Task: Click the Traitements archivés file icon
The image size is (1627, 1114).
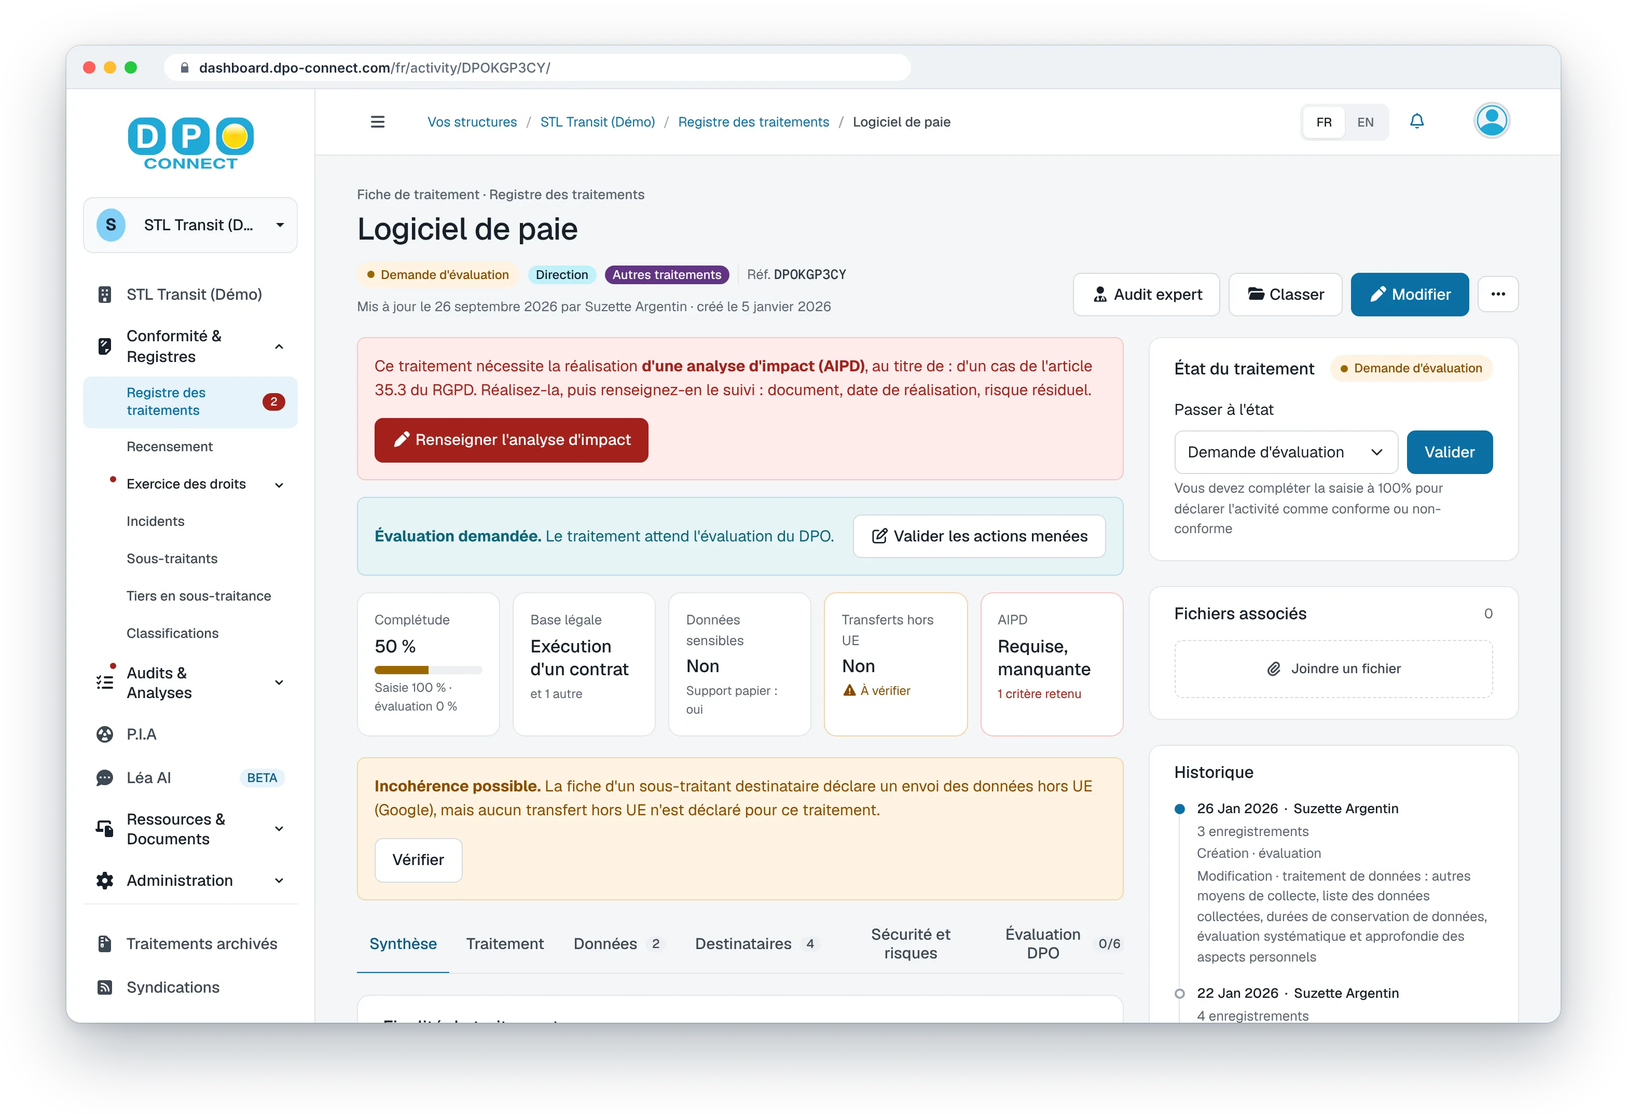Action: (x=104, y=943)
